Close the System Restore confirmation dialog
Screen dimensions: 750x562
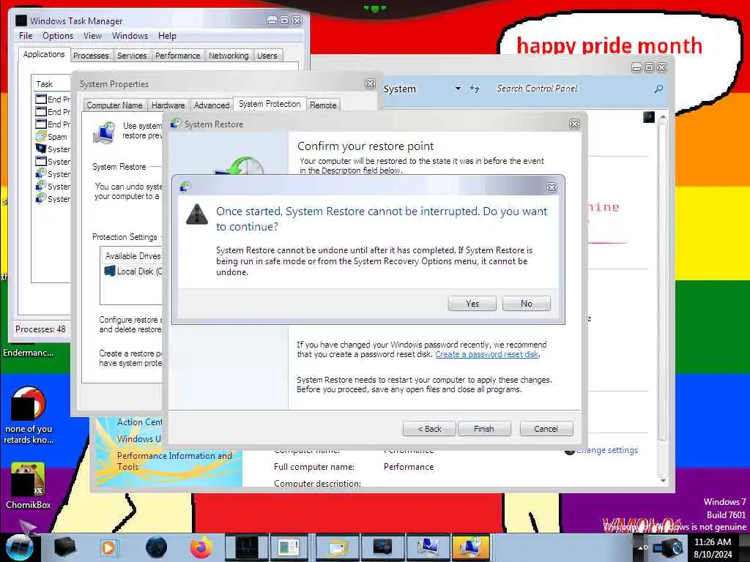click(552, 187)
